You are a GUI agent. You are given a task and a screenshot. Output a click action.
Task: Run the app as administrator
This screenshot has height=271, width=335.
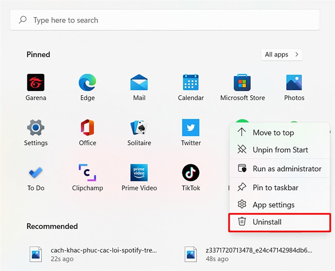[x=286, y=169]
